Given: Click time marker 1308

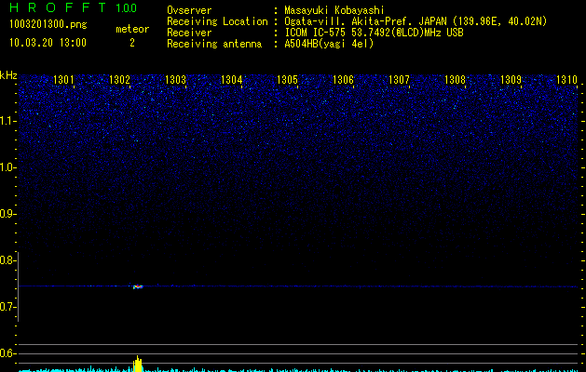Looking at the screenshot, I should coord(455,80).
